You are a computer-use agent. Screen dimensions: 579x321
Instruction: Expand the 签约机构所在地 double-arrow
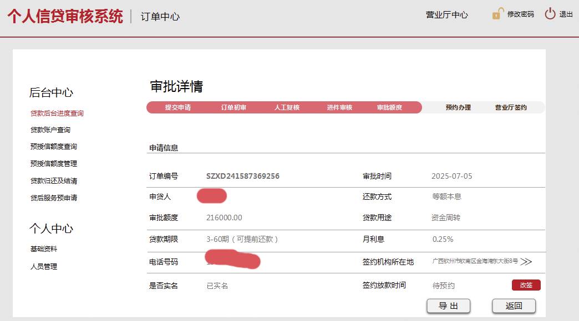[526, 262]
